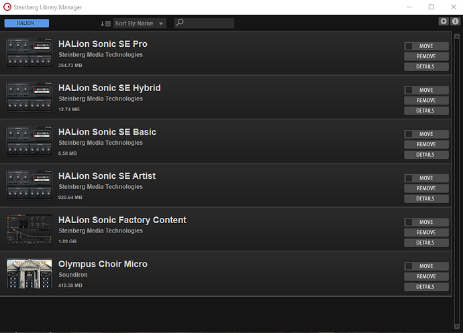Viewport: 463px width, 333px height.
Task: Click the Steinberg logo in the title bar
Action: (7, 7)
